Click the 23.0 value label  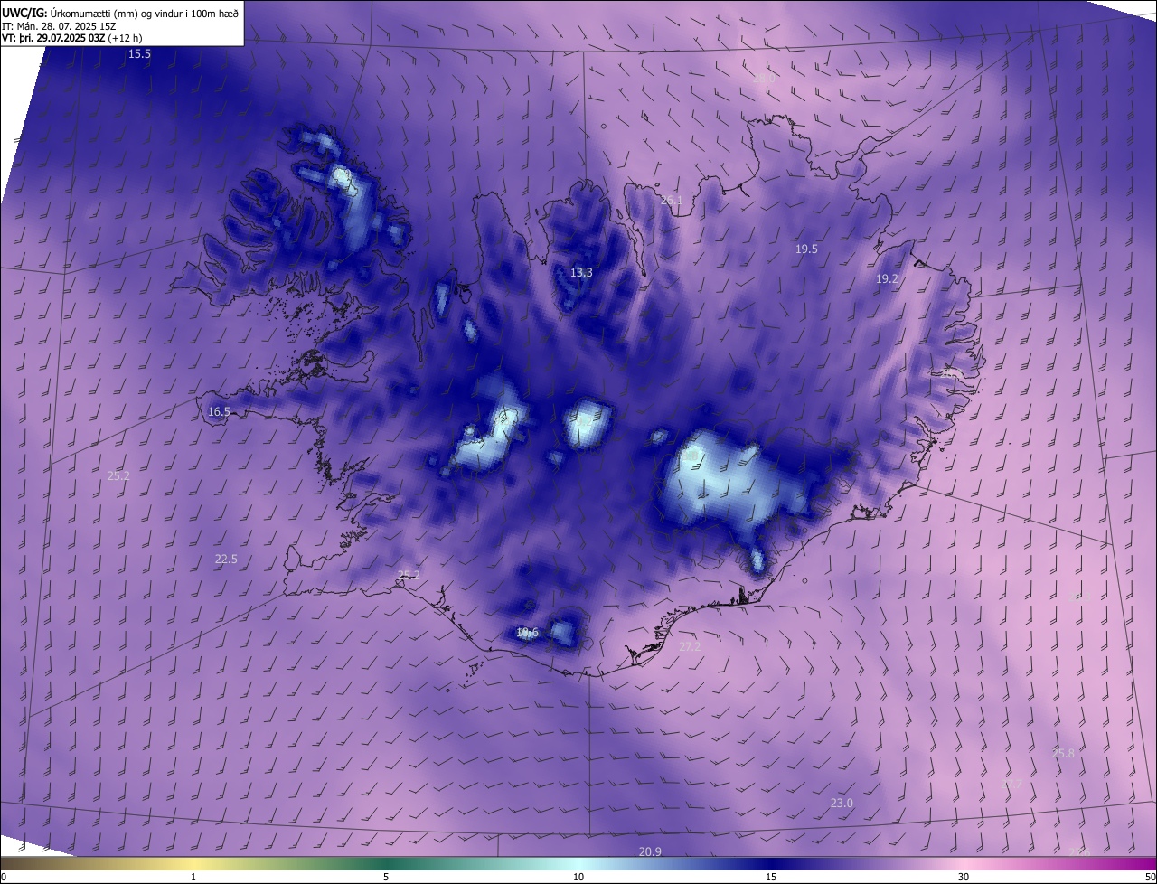(842, 803)
